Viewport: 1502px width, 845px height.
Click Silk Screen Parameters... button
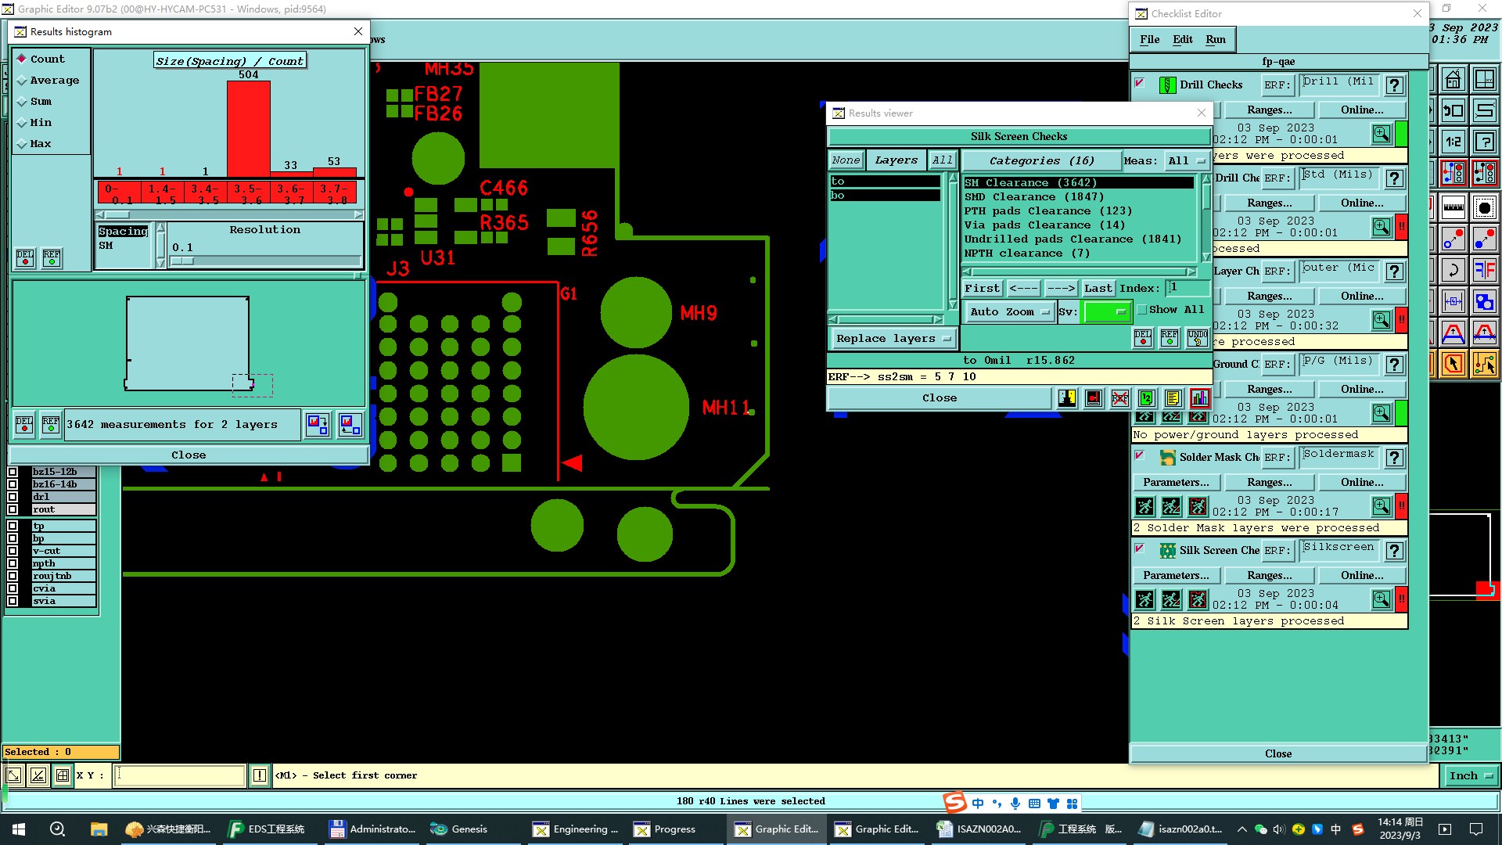[1176, 575]
